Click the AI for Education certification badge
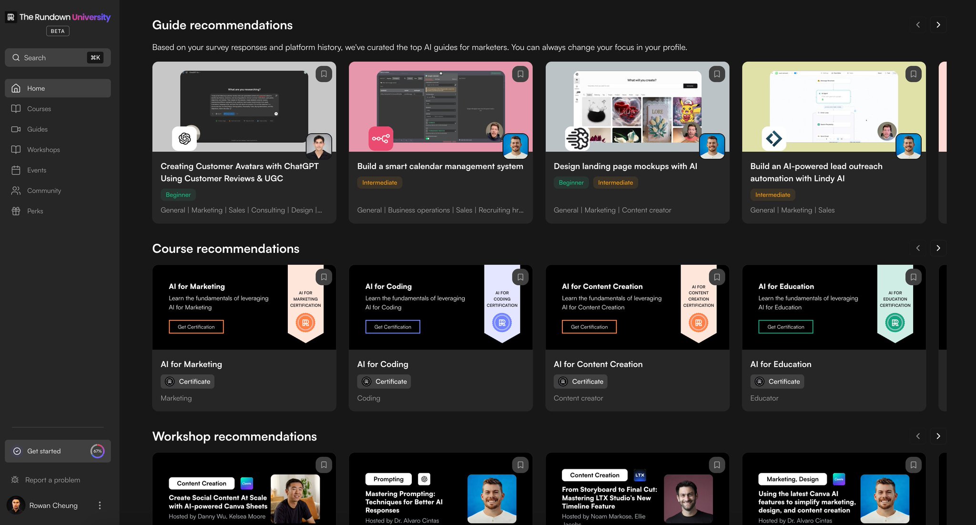Viewport: 976px width, 525px height. (895, 323)
